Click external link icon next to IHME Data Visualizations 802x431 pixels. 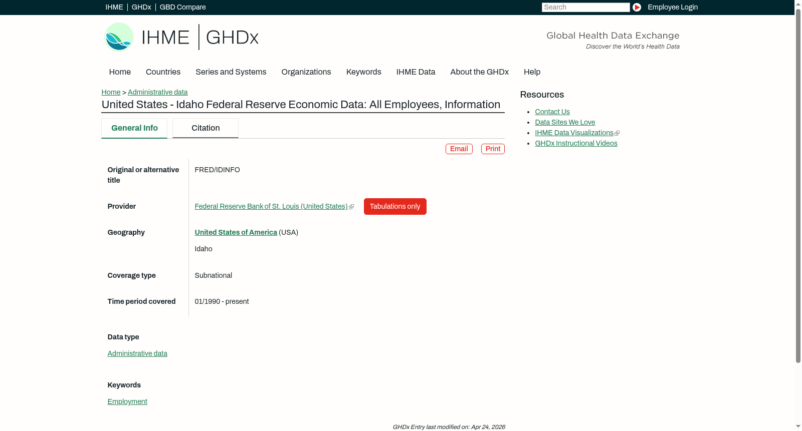pyautogui.click(x=617, y=133)
